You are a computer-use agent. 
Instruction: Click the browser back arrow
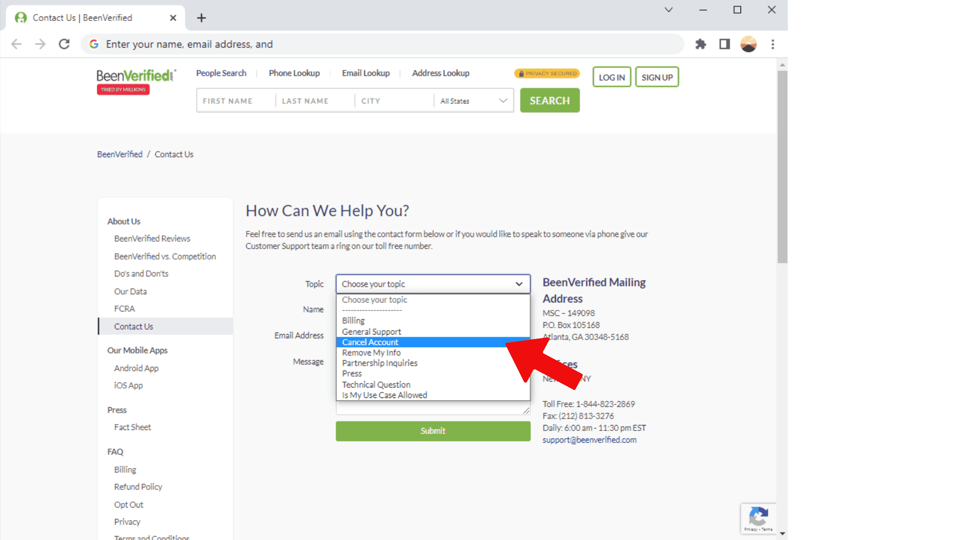click(17, 44)
